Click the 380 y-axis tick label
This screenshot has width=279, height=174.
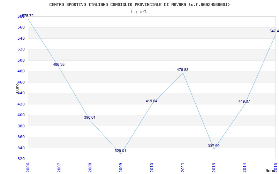pos(21,126)
